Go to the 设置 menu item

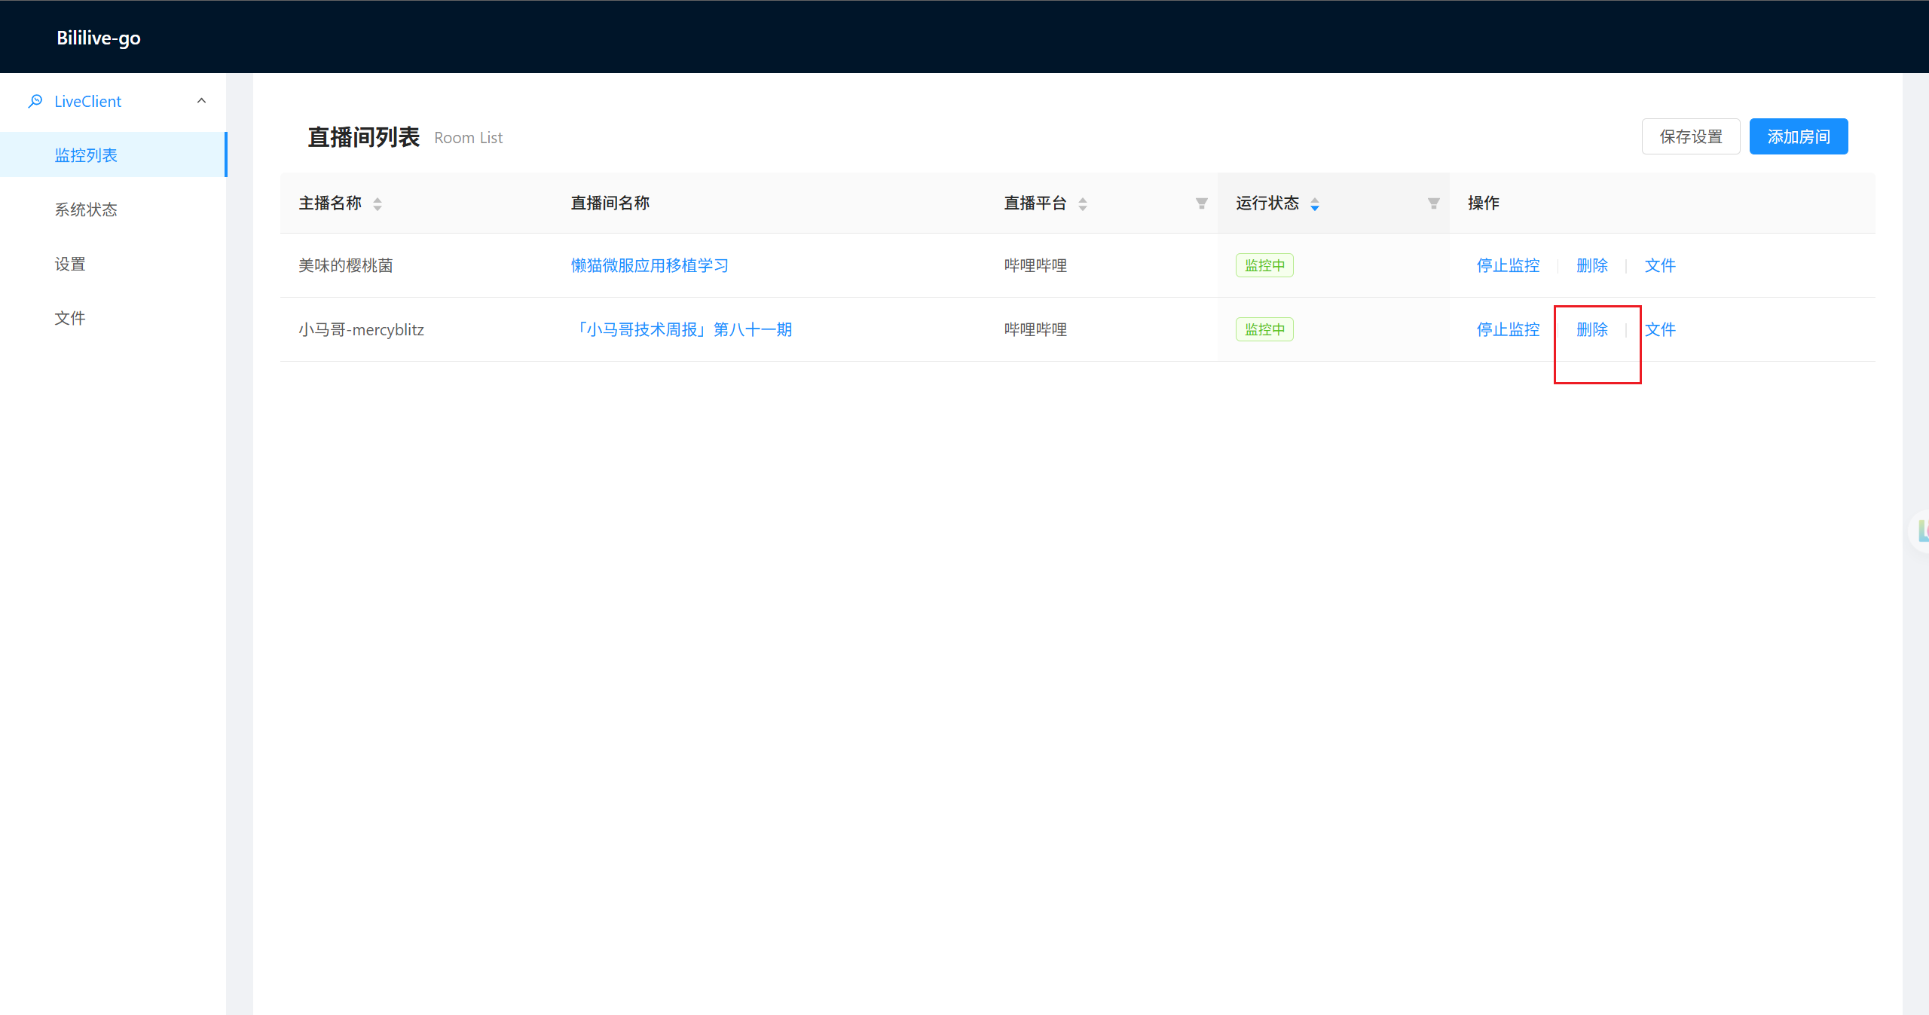point(113,264)
